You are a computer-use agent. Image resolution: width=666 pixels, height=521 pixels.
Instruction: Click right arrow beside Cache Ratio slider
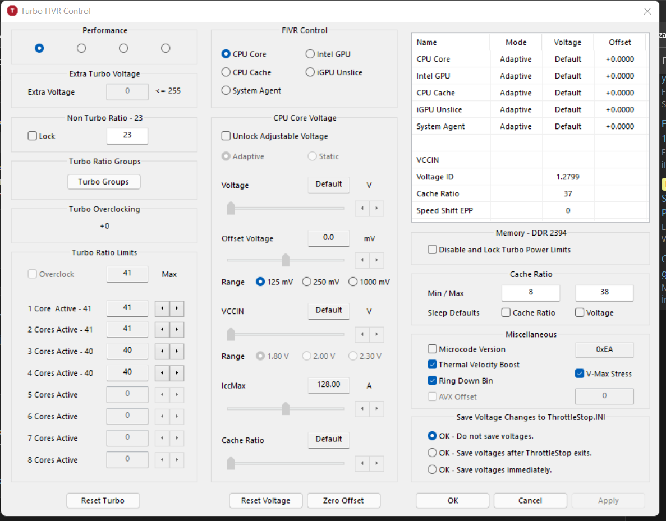[376, 463]
